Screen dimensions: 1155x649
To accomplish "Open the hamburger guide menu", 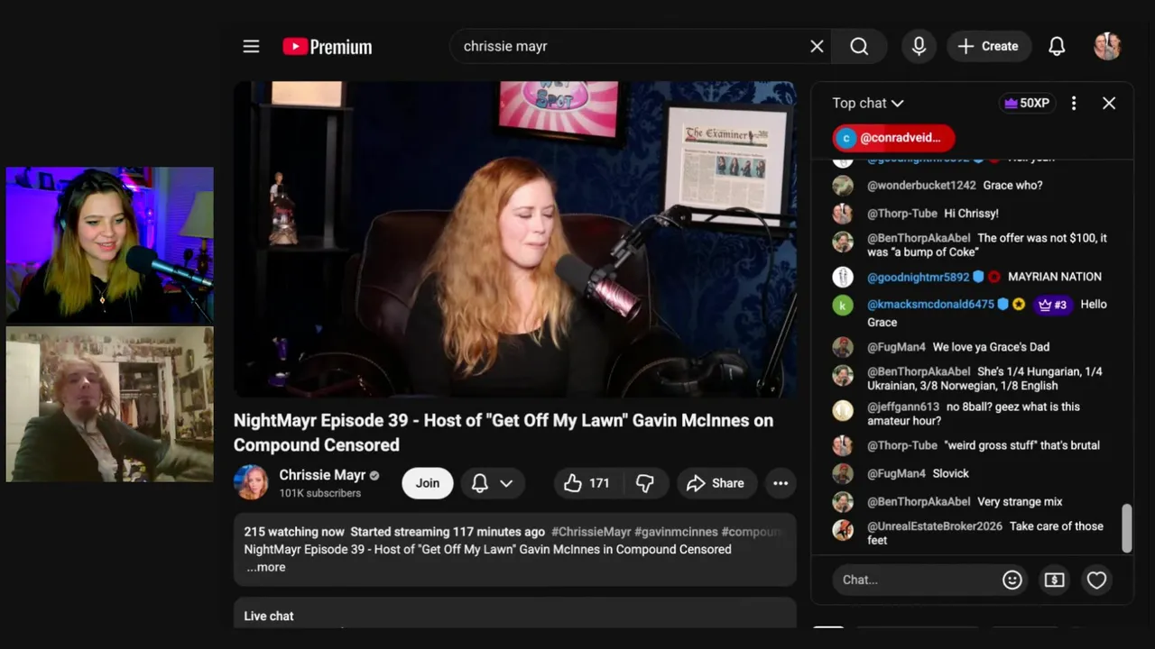I will 251,46.
